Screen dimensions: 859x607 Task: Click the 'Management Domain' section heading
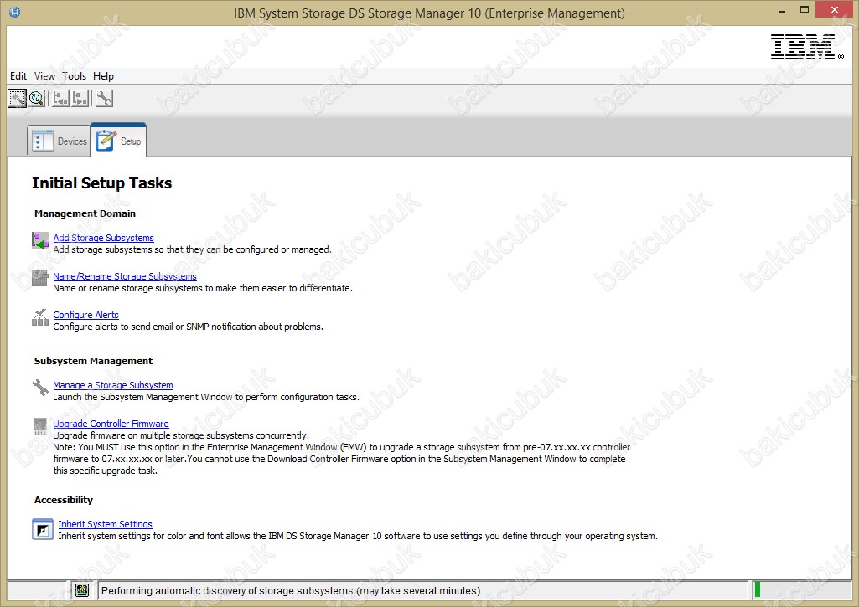point(85,213)
